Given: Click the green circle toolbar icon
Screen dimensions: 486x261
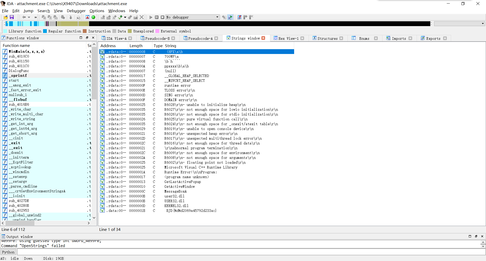Looking at the screenshot, I should point(93,17).
